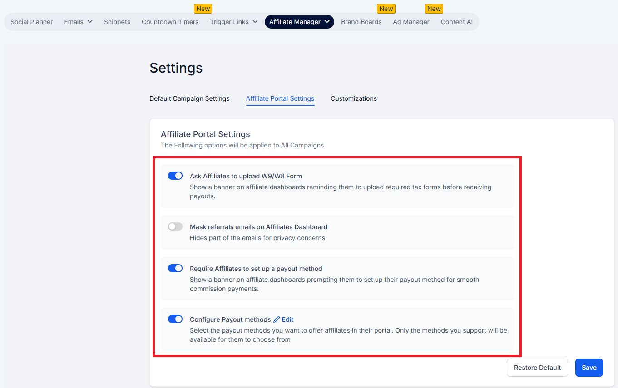This screenshot has width=618, height=388.
Task: Click the Edit link for payout methods
Action: 287,319
